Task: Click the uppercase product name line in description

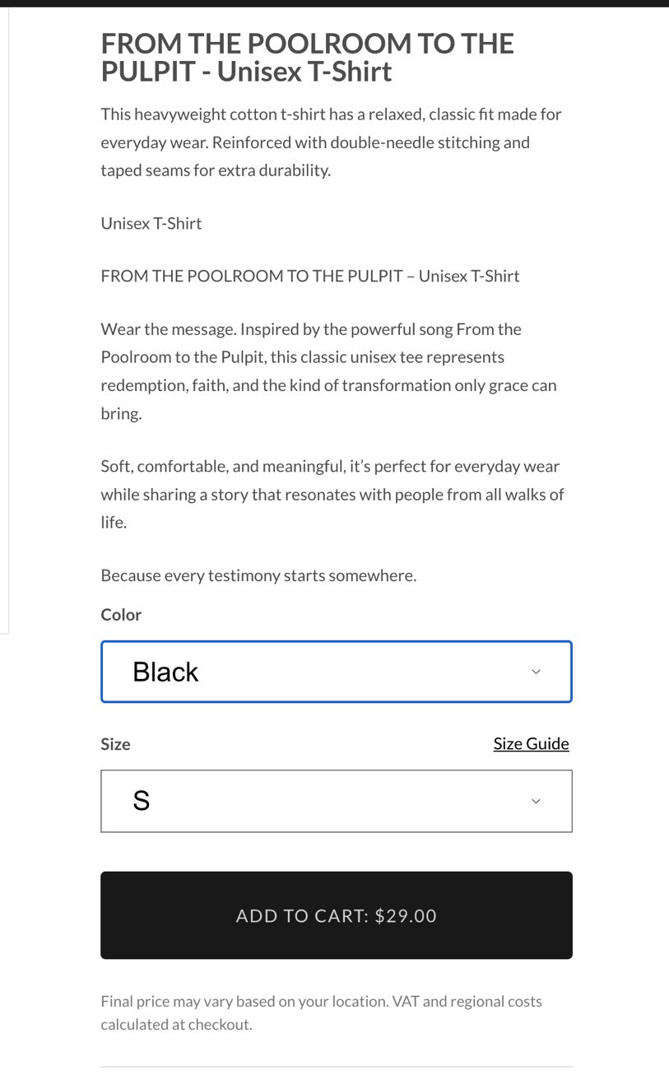Action: click(310, 276)
